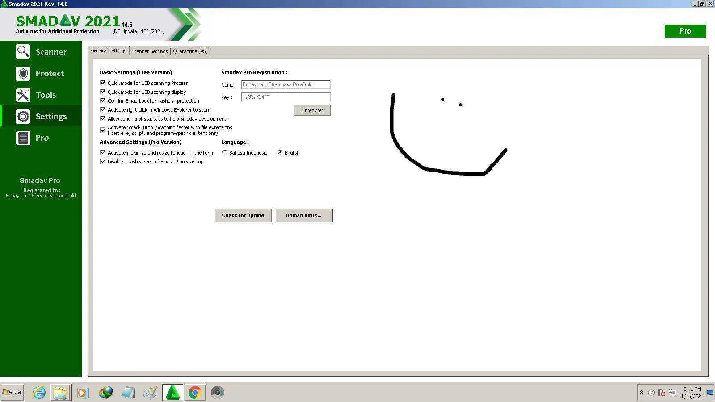715x402 pixels.
Task: Switch to General Settings tab
Action: tap(109, 50)
